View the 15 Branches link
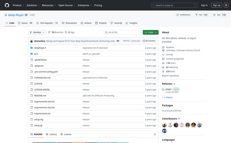Image resolution: width=231 pixels, height=143 pixels. tap(56, 32)
